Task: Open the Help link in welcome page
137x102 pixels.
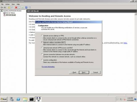Action: click(x=125, y=43)
